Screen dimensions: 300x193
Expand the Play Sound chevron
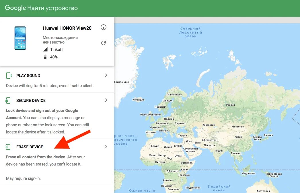pyautogui.click(x=106, y=75)
